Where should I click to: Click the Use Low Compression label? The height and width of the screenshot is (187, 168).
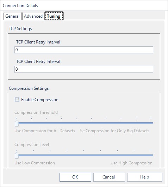click(35, 163)
